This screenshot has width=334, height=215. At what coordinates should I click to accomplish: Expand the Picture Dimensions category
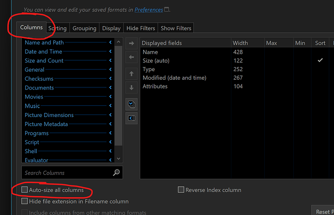point(68,115)
